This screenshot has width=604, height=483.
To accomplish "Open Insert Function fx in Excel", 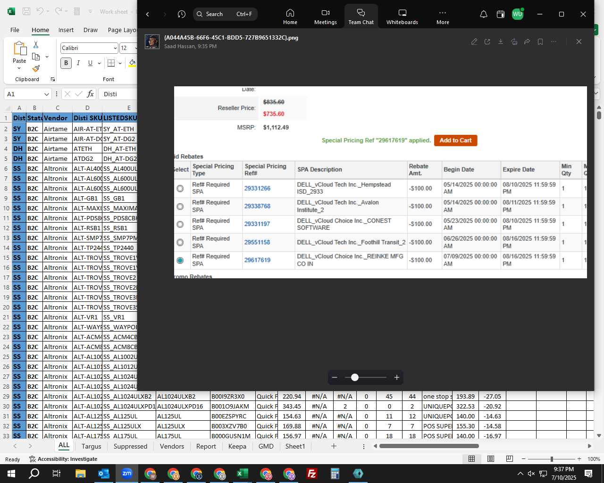I will click(90, 94).
